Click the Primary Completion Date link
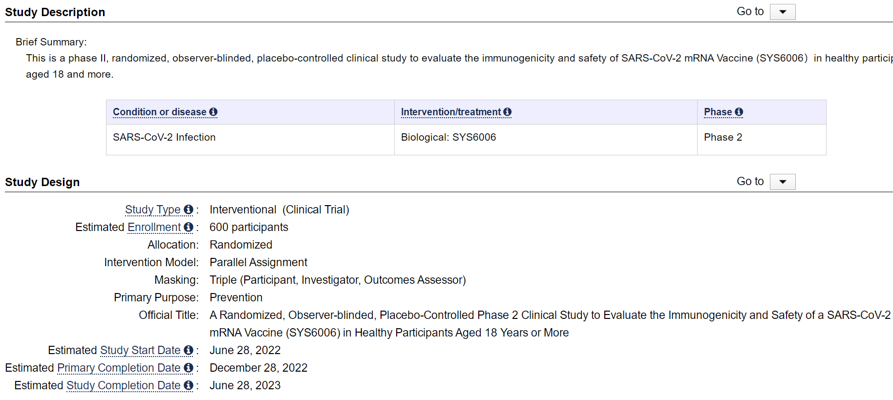 [x=119, y=368]
